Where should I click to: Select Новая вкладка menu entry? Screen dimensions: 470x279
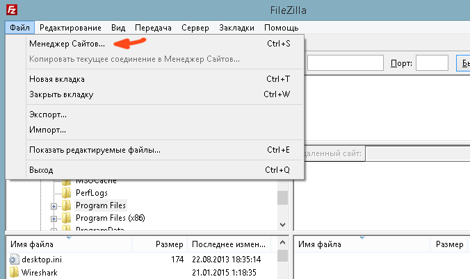[x=165, y=79]
